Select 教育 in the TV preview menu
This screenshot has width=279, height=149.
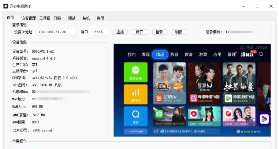[189, 55]
